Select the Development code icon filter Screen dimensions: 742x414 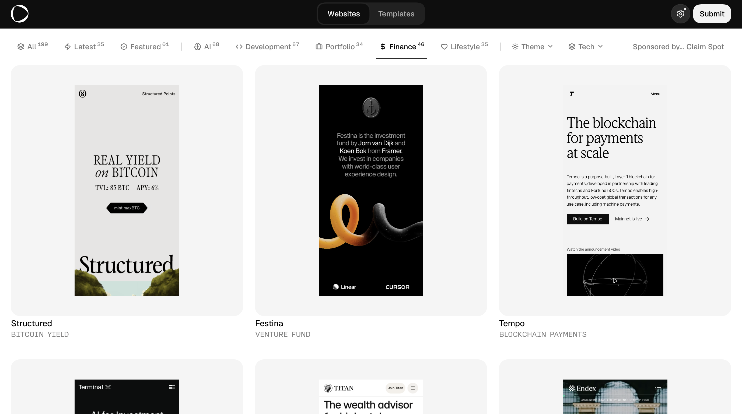coord(239,46)
